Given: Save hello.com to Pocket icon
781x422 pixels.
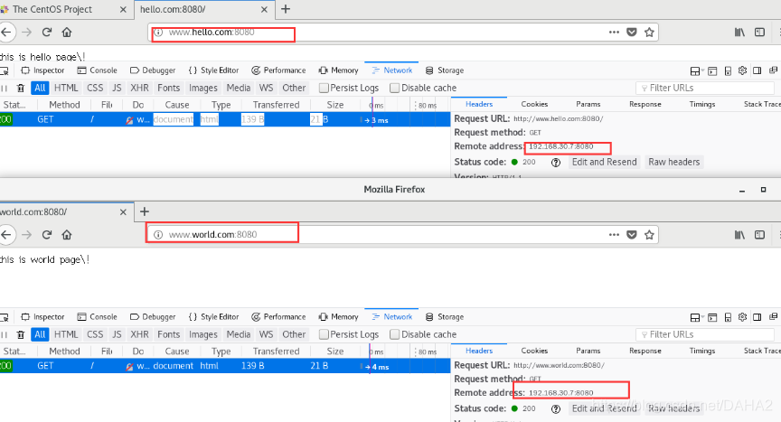Looking at the screenshot, I should (x=632, y=32).
